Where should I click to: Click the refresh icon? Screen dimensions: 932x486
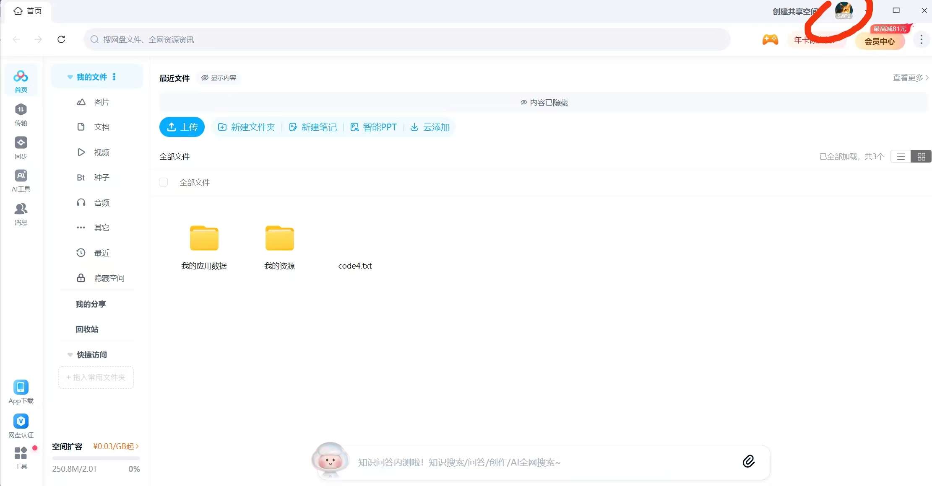(61, 39)
